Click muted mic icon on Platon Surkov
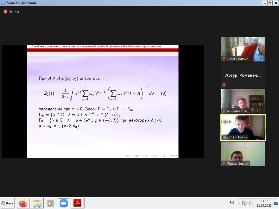The height and width of the screenshot is (209, 279). click(224, 164)
